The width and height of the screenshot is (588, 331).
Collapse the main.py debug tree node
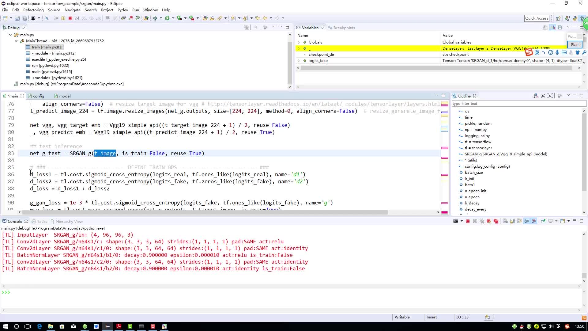(x=10, y=35)
